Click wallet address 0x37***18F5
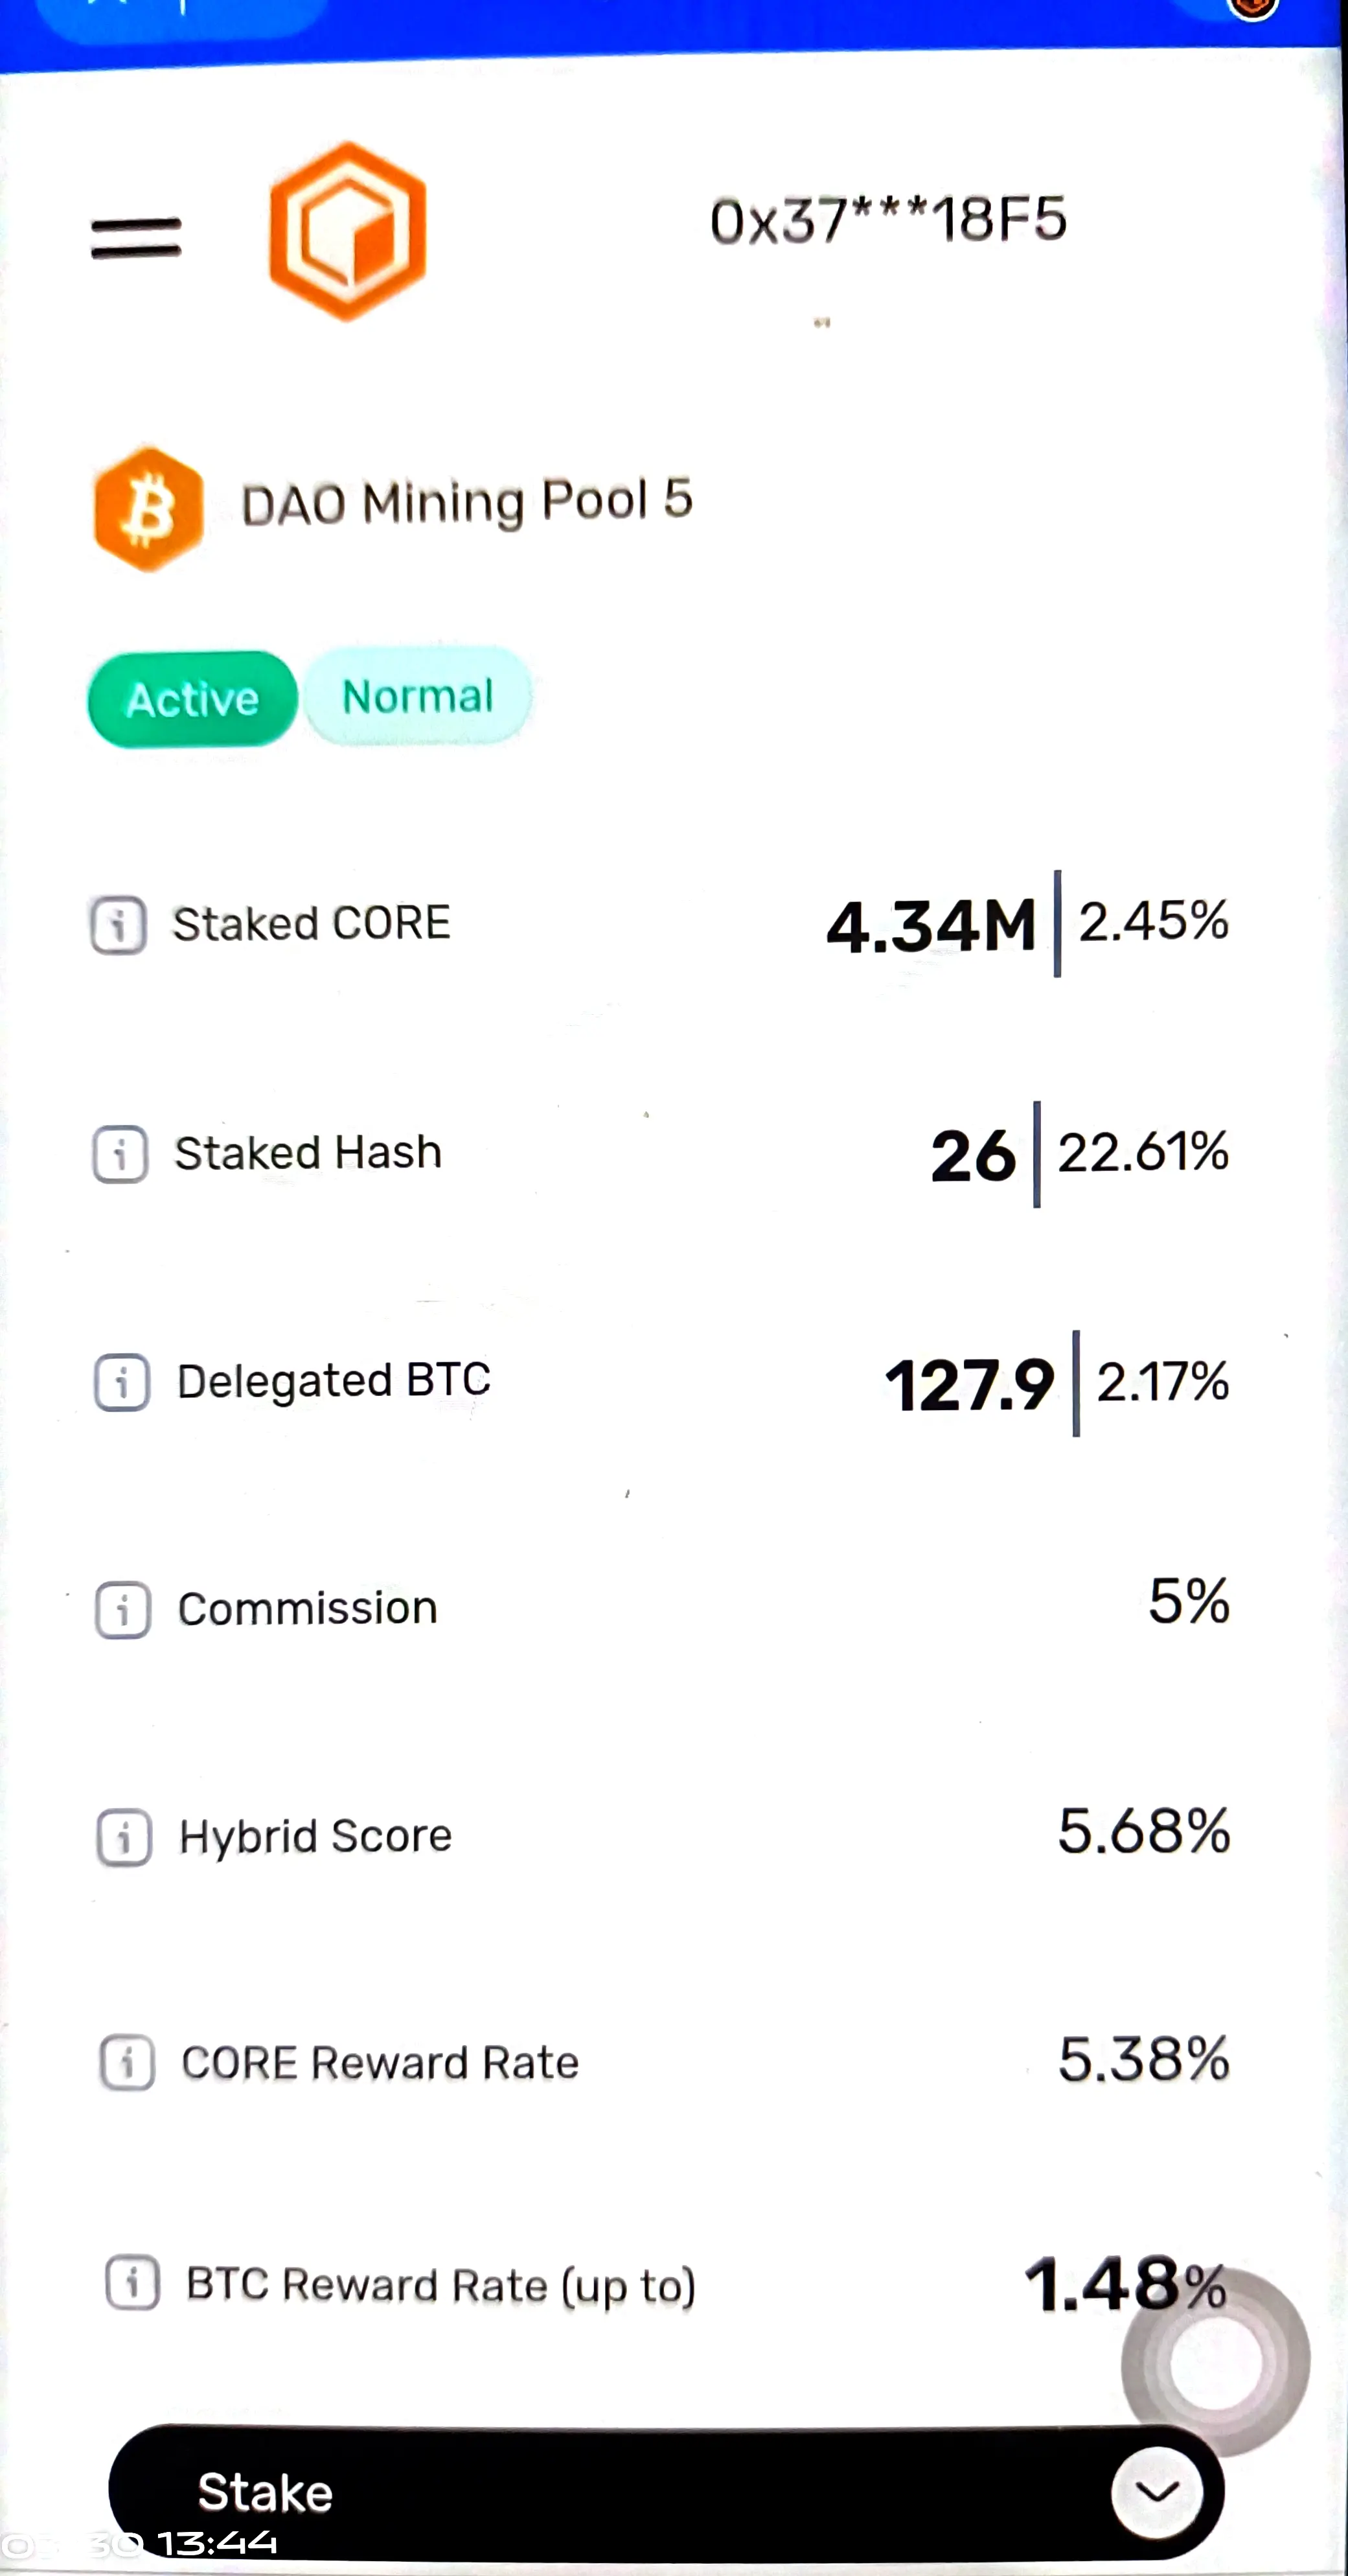The image size is (1348, 2576). coord(887,220)
